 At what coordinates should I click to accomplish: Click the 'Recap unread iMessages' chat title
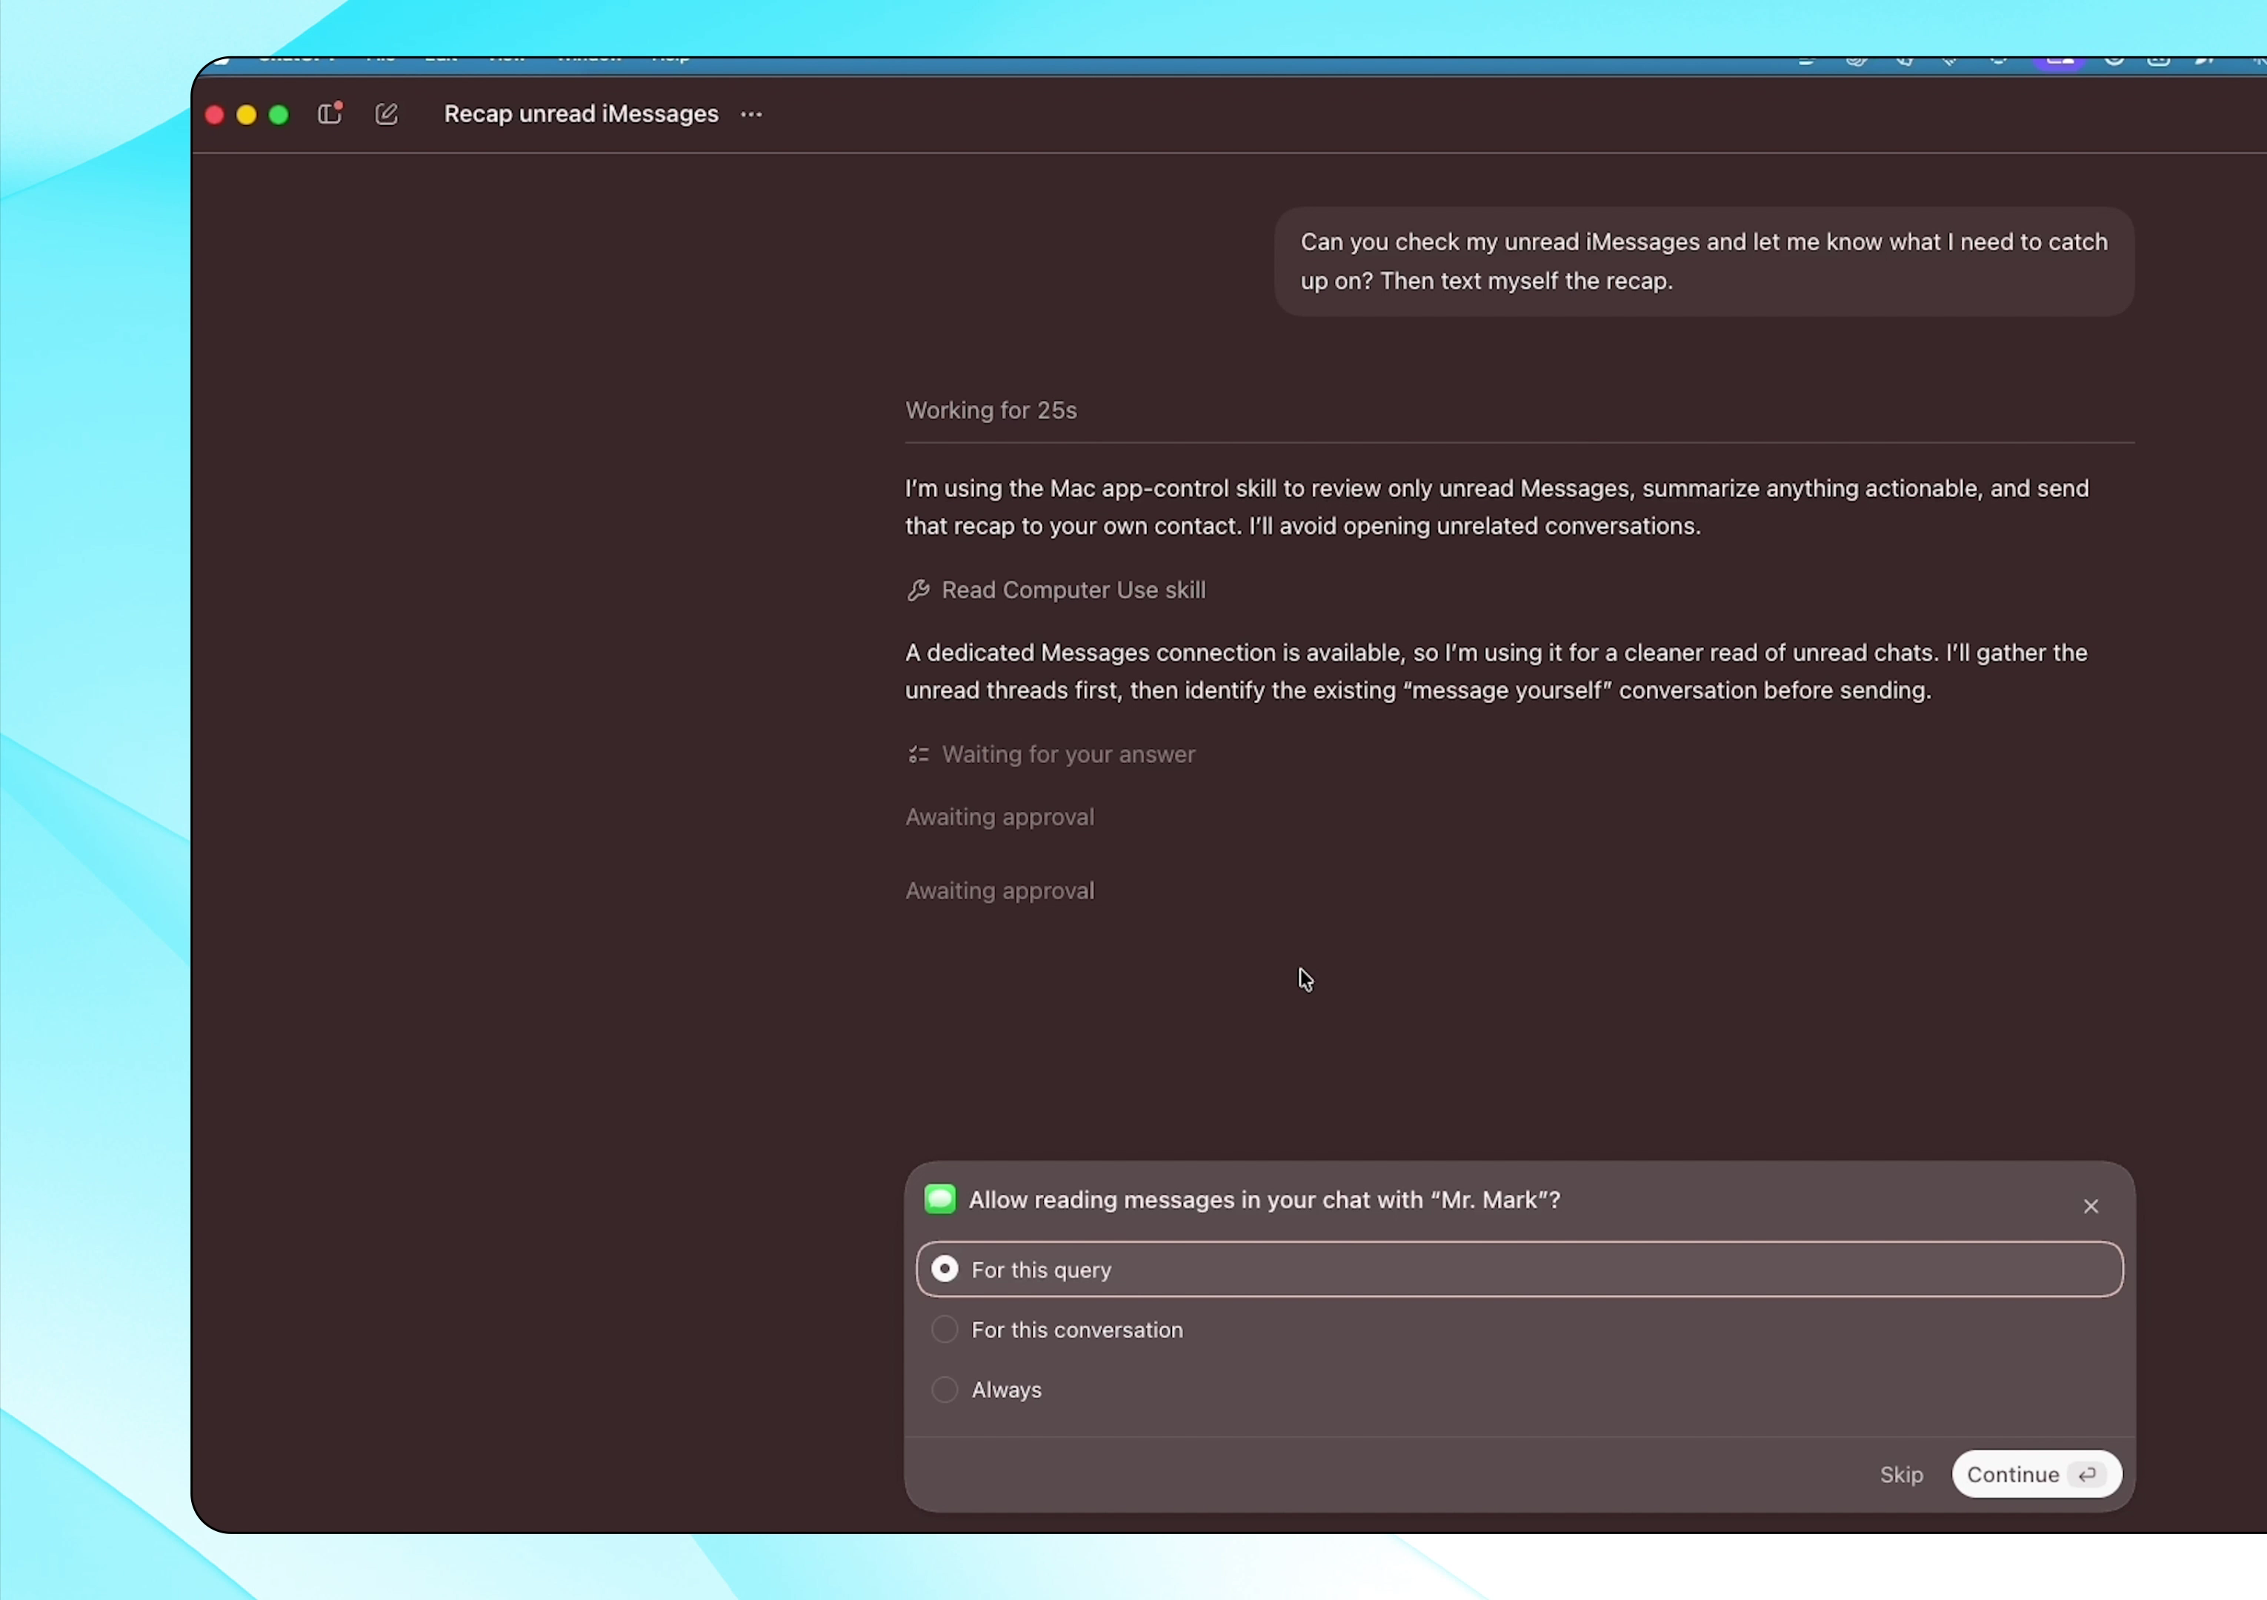pos(581,113)
